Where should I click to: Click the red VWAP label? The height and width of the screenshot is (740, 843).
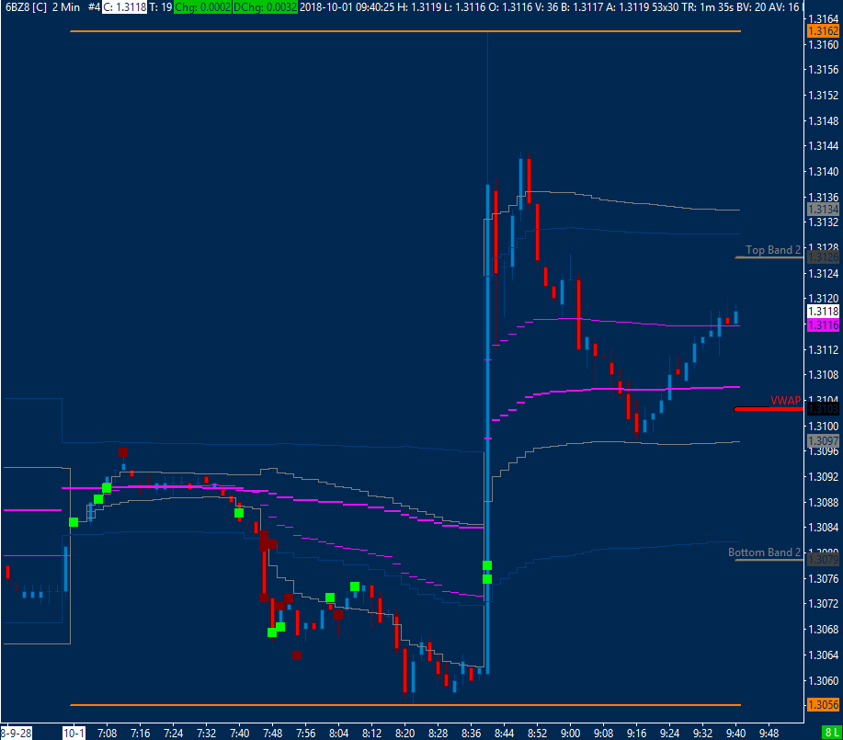[785, 401]
